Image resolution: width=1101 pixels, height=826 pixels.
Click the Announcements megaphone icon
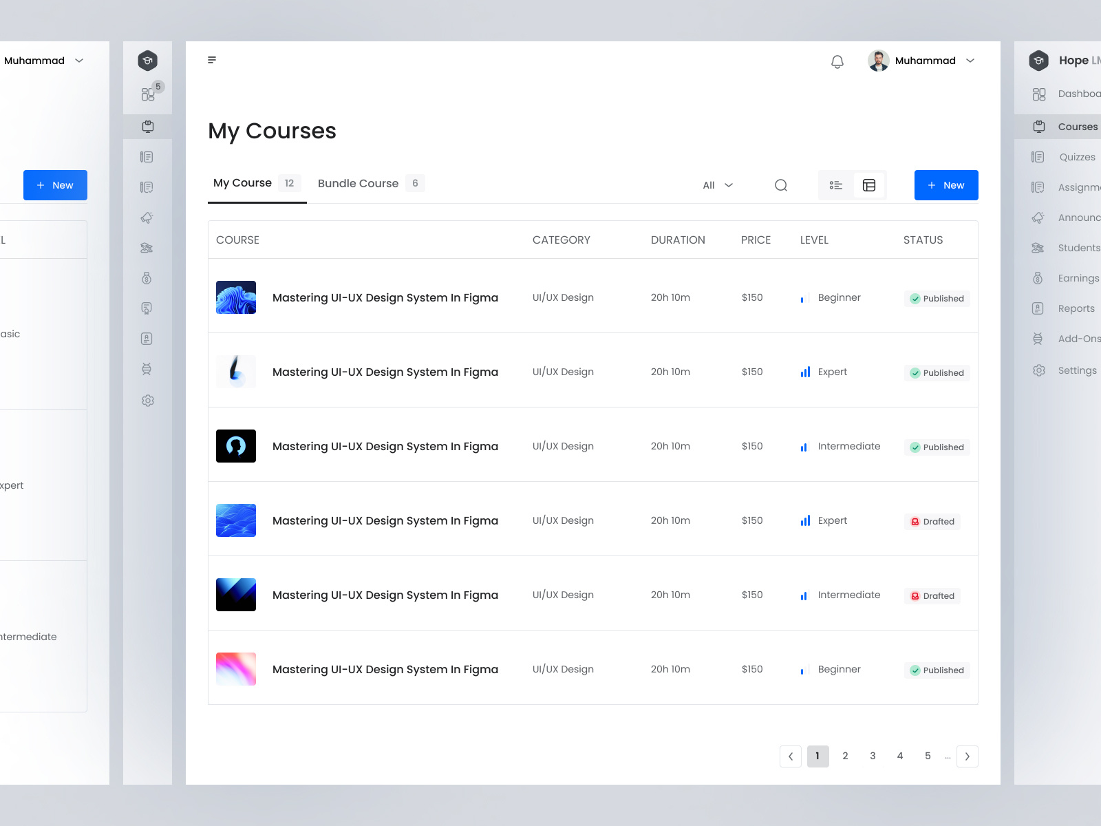147,218
